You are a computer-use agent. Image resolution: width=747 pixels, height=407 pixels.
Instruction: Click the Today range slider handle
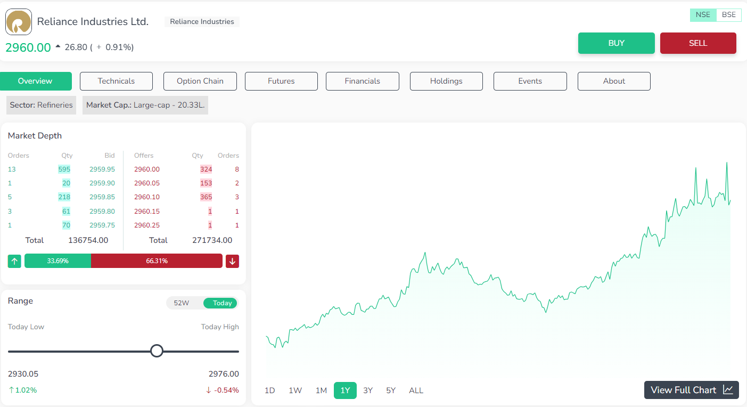point(157,351)
